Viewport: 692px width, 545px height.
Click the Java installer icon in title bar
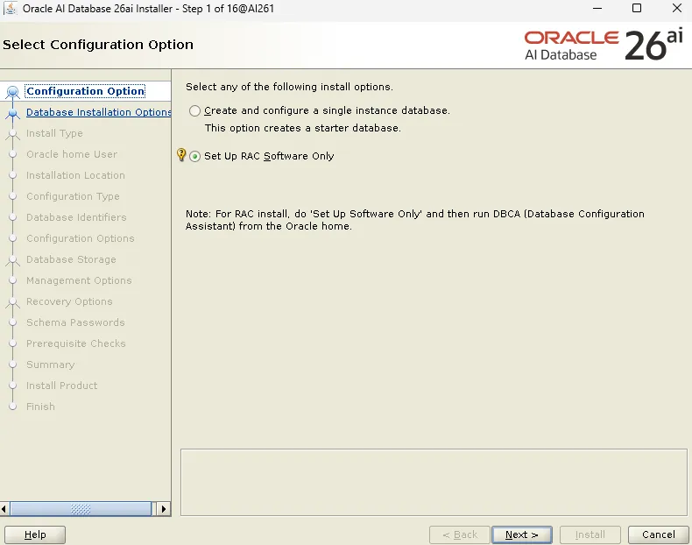[x=11, y=9]
